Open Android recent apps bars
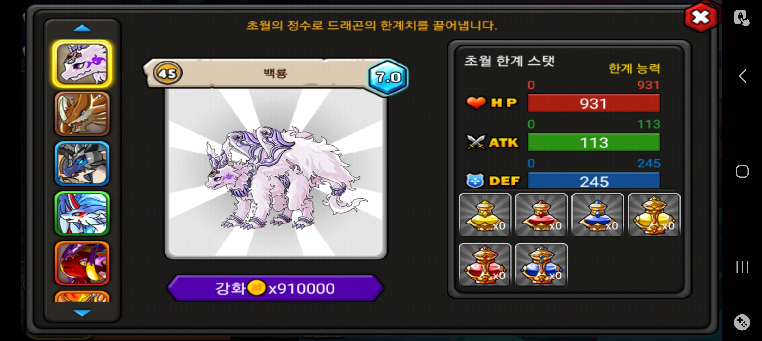 point(742,267)
